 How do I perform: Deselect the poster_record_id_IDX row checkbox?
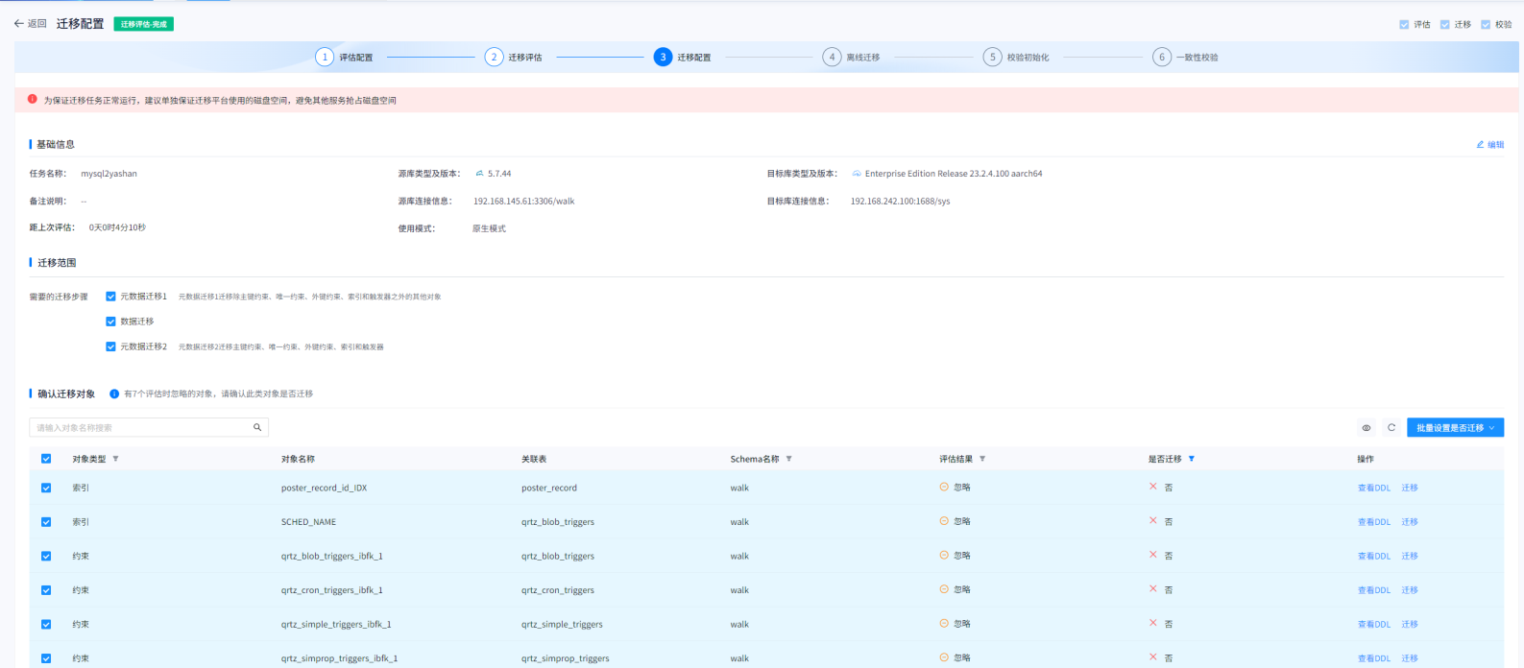click(x=46, y=488)
